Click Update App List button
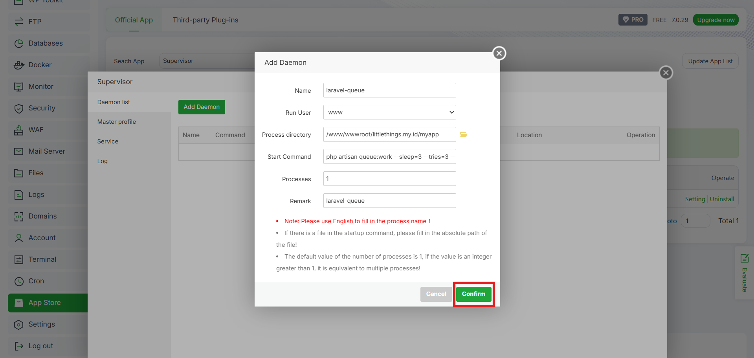 coord(710,61)
